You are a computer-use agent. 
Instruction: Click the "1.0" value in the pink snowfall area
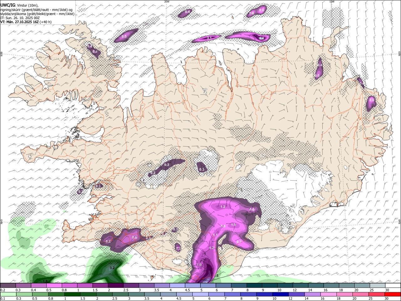point(233,225)
